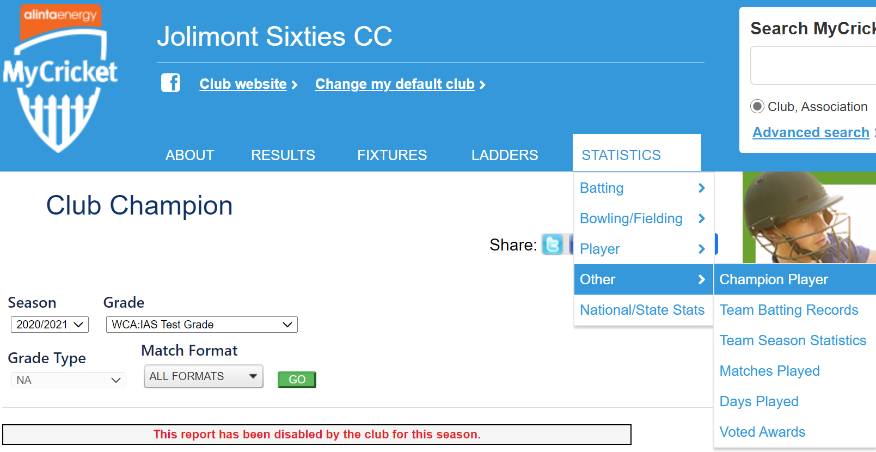
Task: Select Champion Player from the submenu
Action: (773, 279)
